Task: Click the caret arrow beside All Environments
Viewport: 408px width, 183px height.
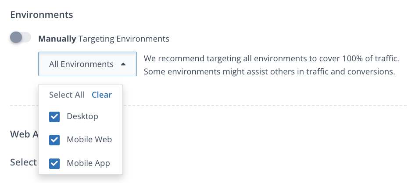Action: point(123,64)
